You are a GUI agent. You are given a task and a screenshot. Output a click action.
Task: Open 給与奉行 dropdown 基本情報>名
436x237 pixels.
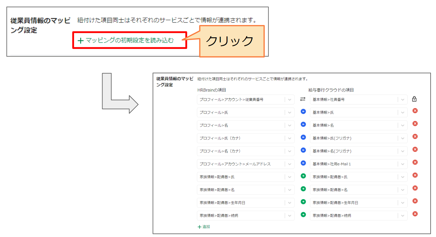click(359, 125)
